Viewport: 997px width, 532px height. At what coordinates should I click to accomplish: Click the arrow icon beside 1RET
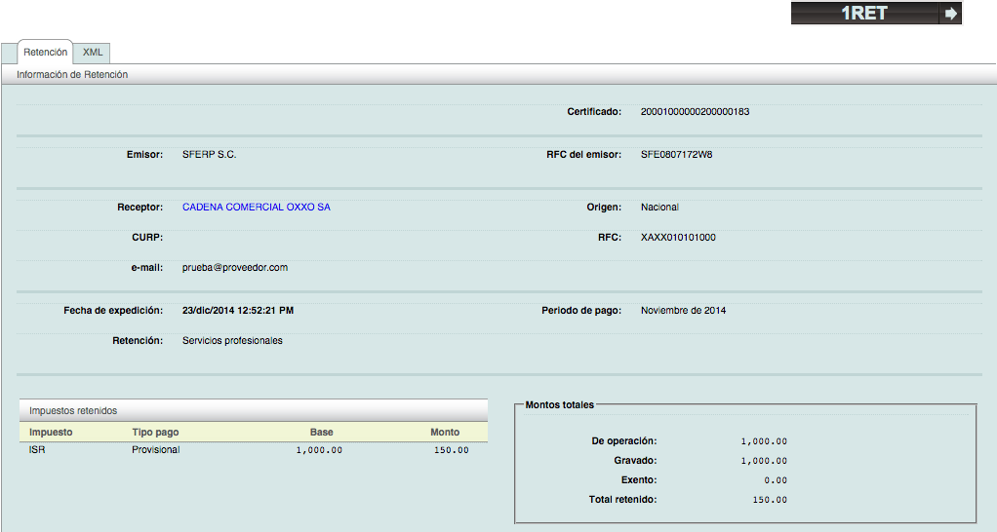click(x=951, y=14)
